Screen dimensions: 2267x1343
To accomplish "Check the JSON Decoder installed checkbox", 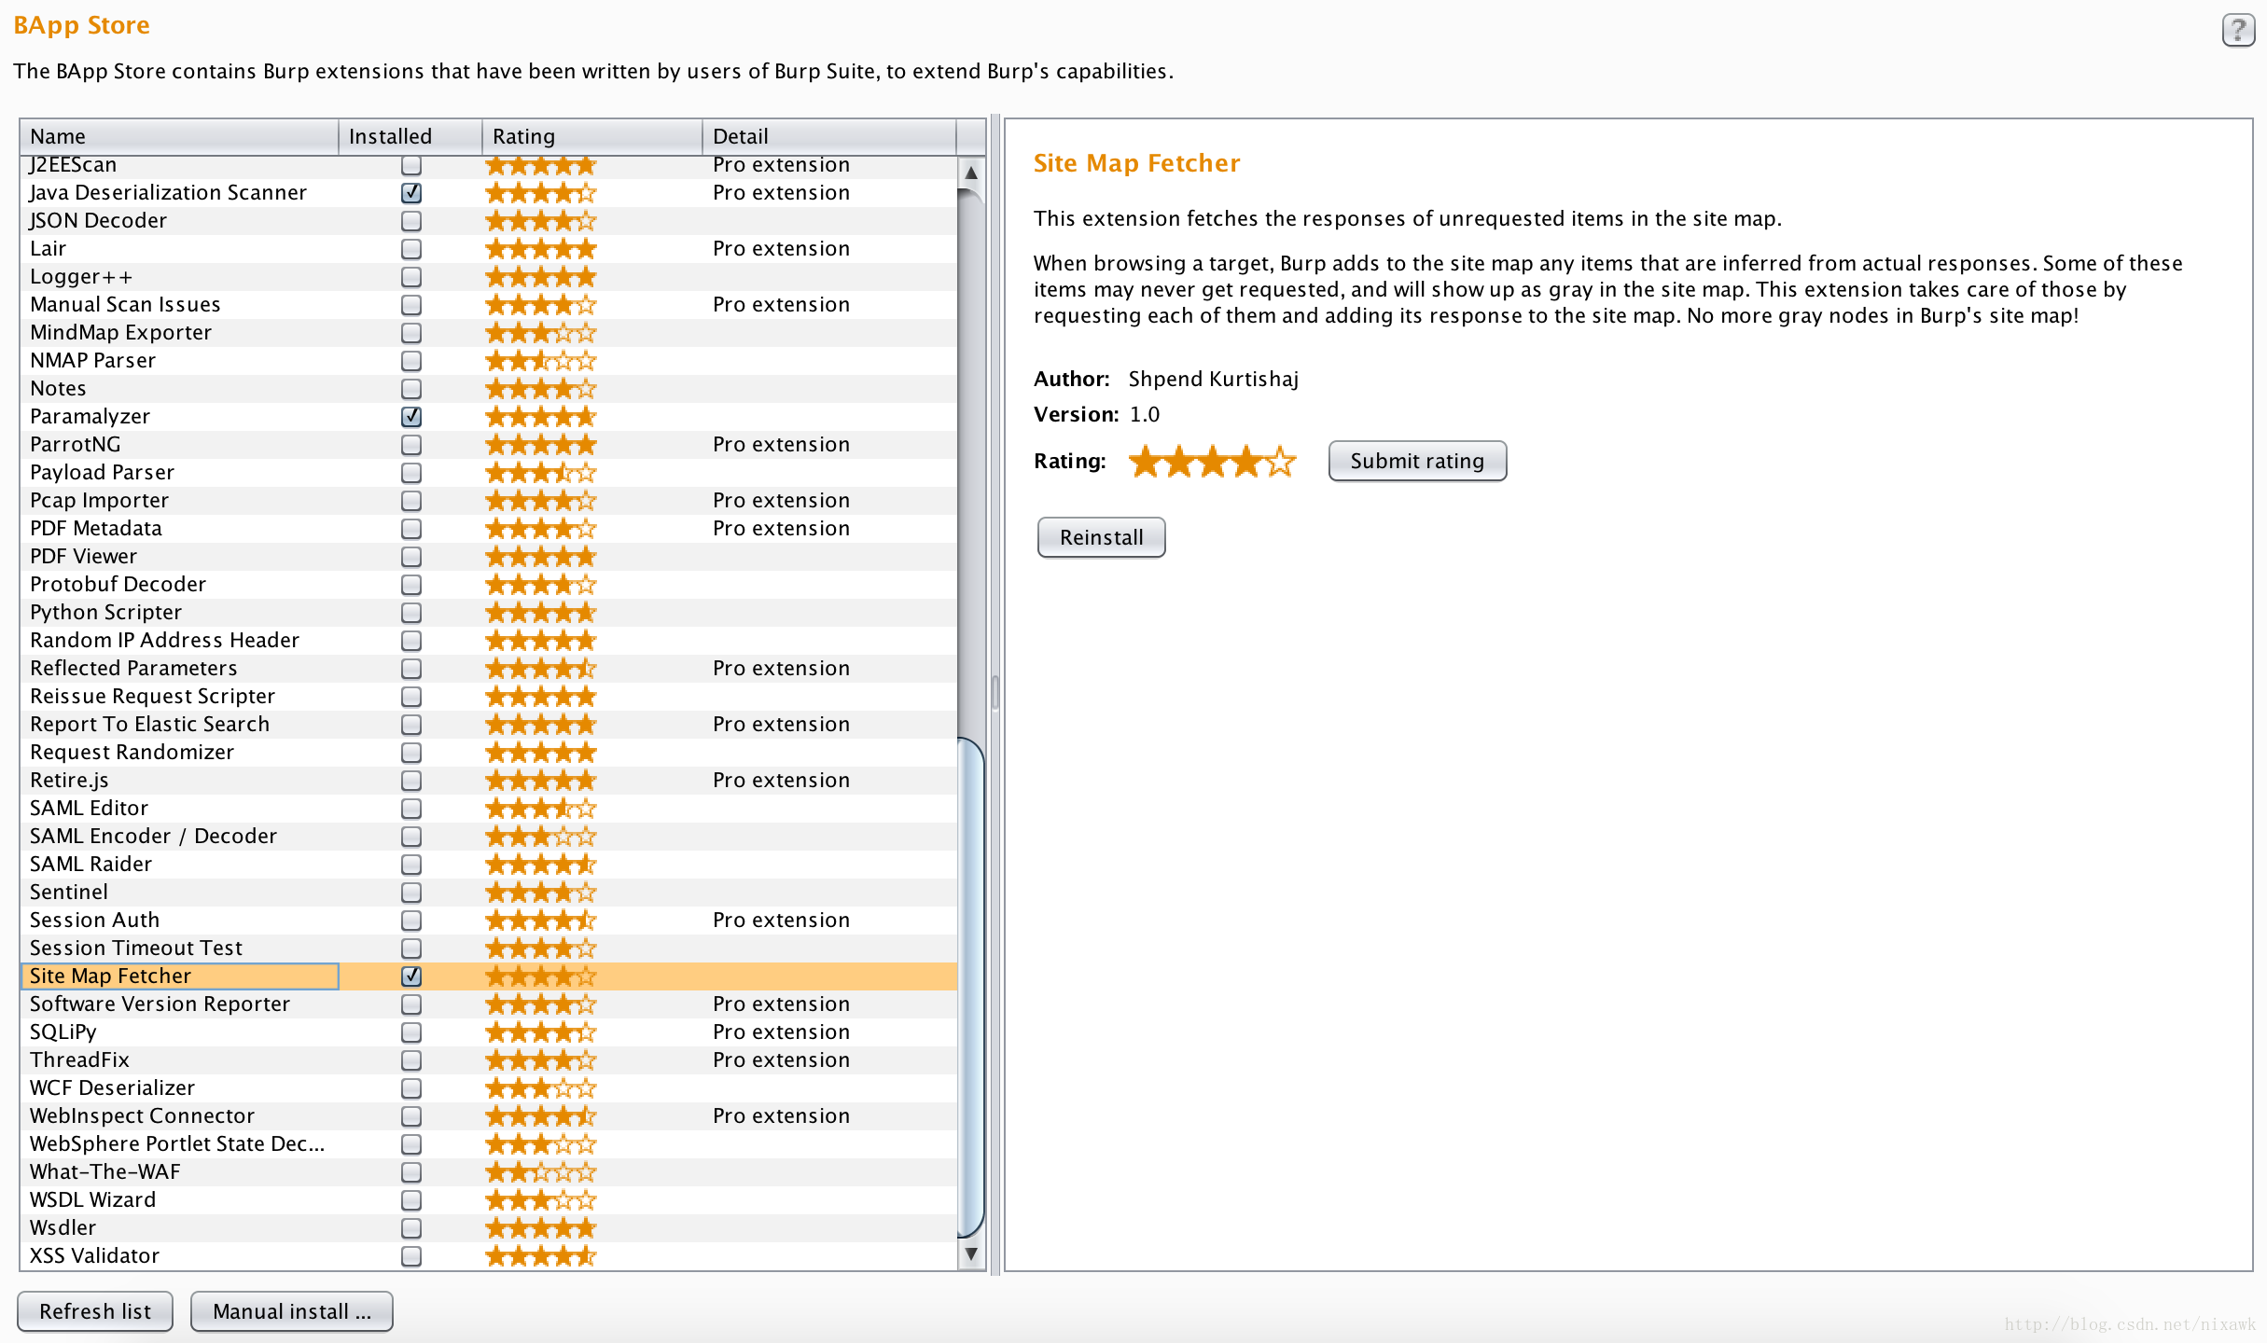I will tap(411, 221).
